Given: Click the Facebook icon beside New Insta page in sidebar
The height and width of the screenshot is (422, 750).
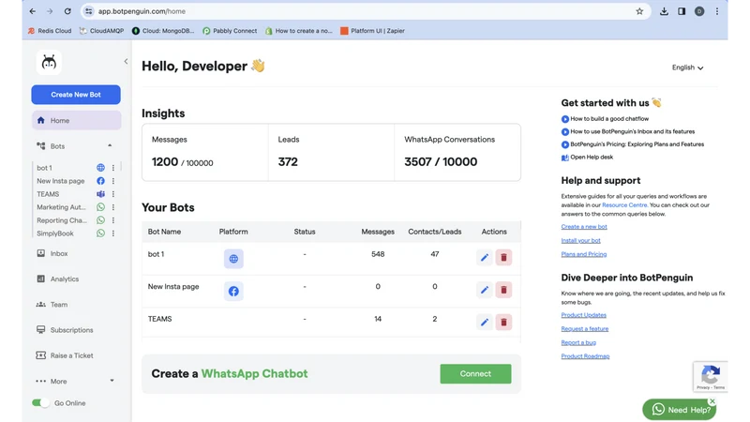Looking at the screenshot, I should pos(100,181).
